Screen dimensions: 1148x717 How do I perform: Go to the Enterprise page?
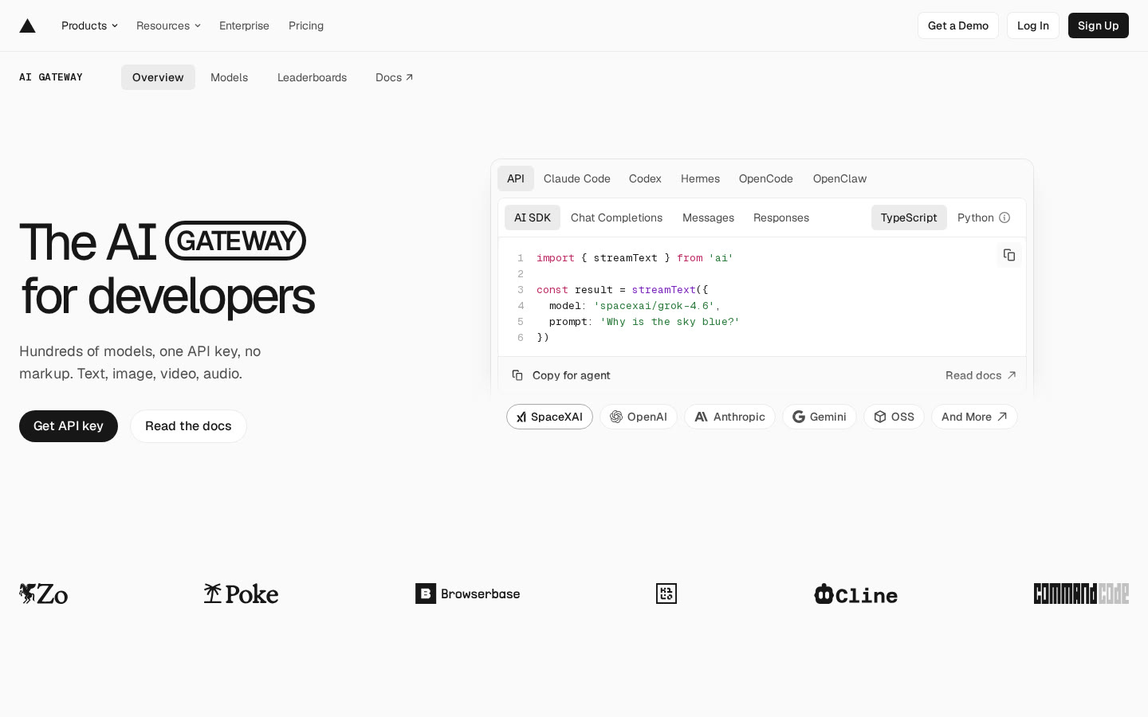pyautogui.click(x=244, y=25)
